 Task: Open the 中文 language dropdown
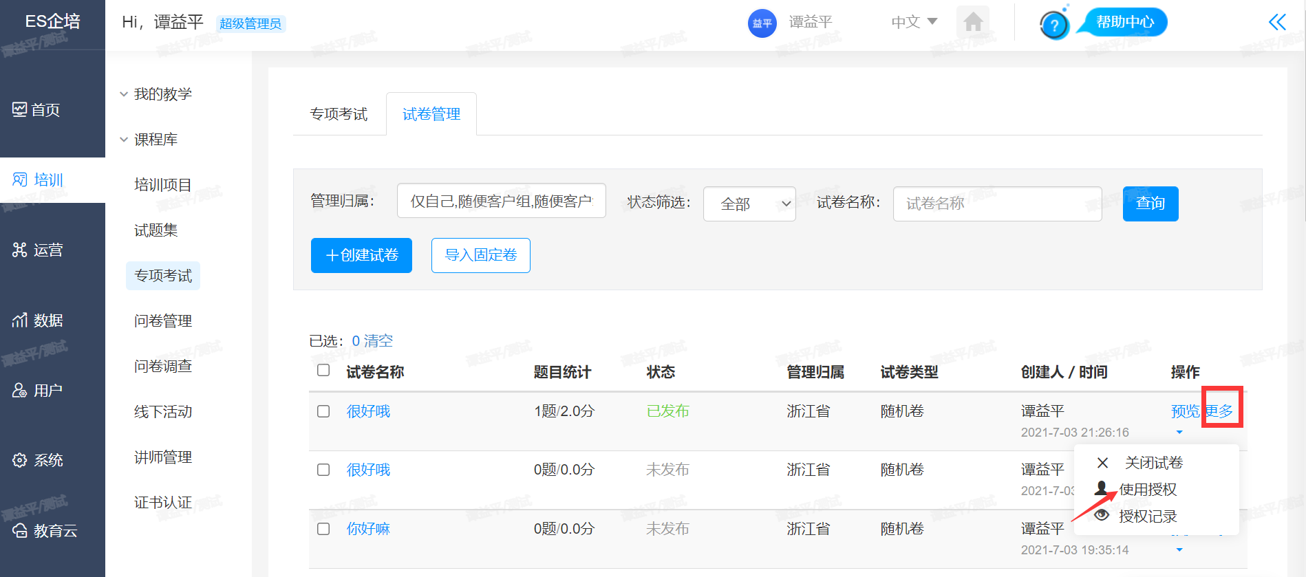pyautogui.click(x=914, y=22)
